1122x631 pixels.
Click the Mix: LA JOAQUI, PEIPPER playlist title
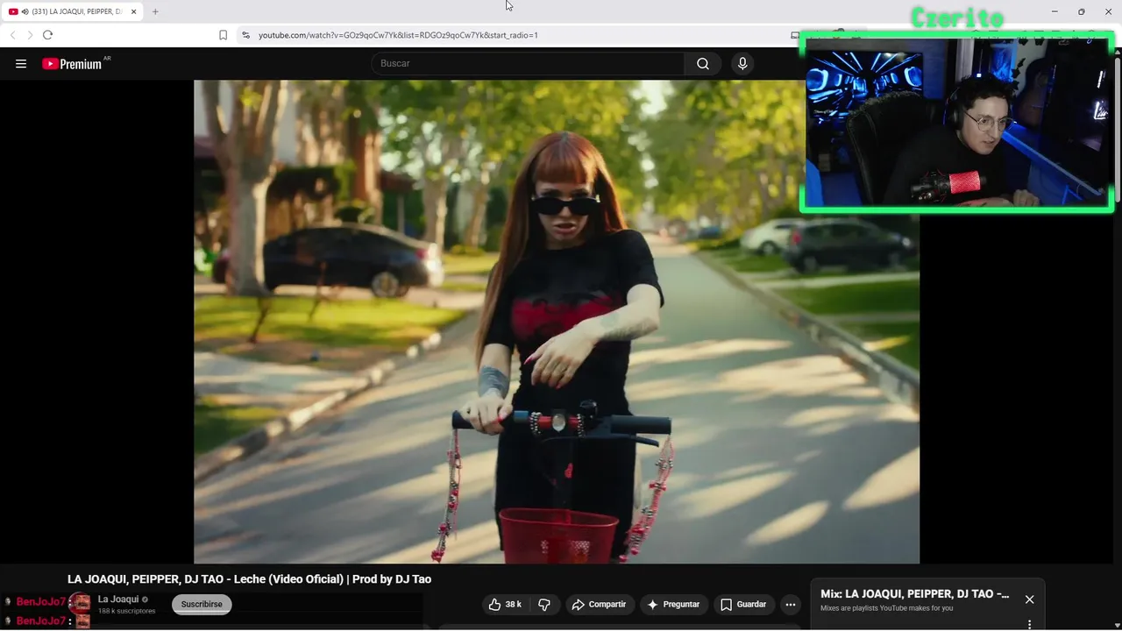point(914,594)
